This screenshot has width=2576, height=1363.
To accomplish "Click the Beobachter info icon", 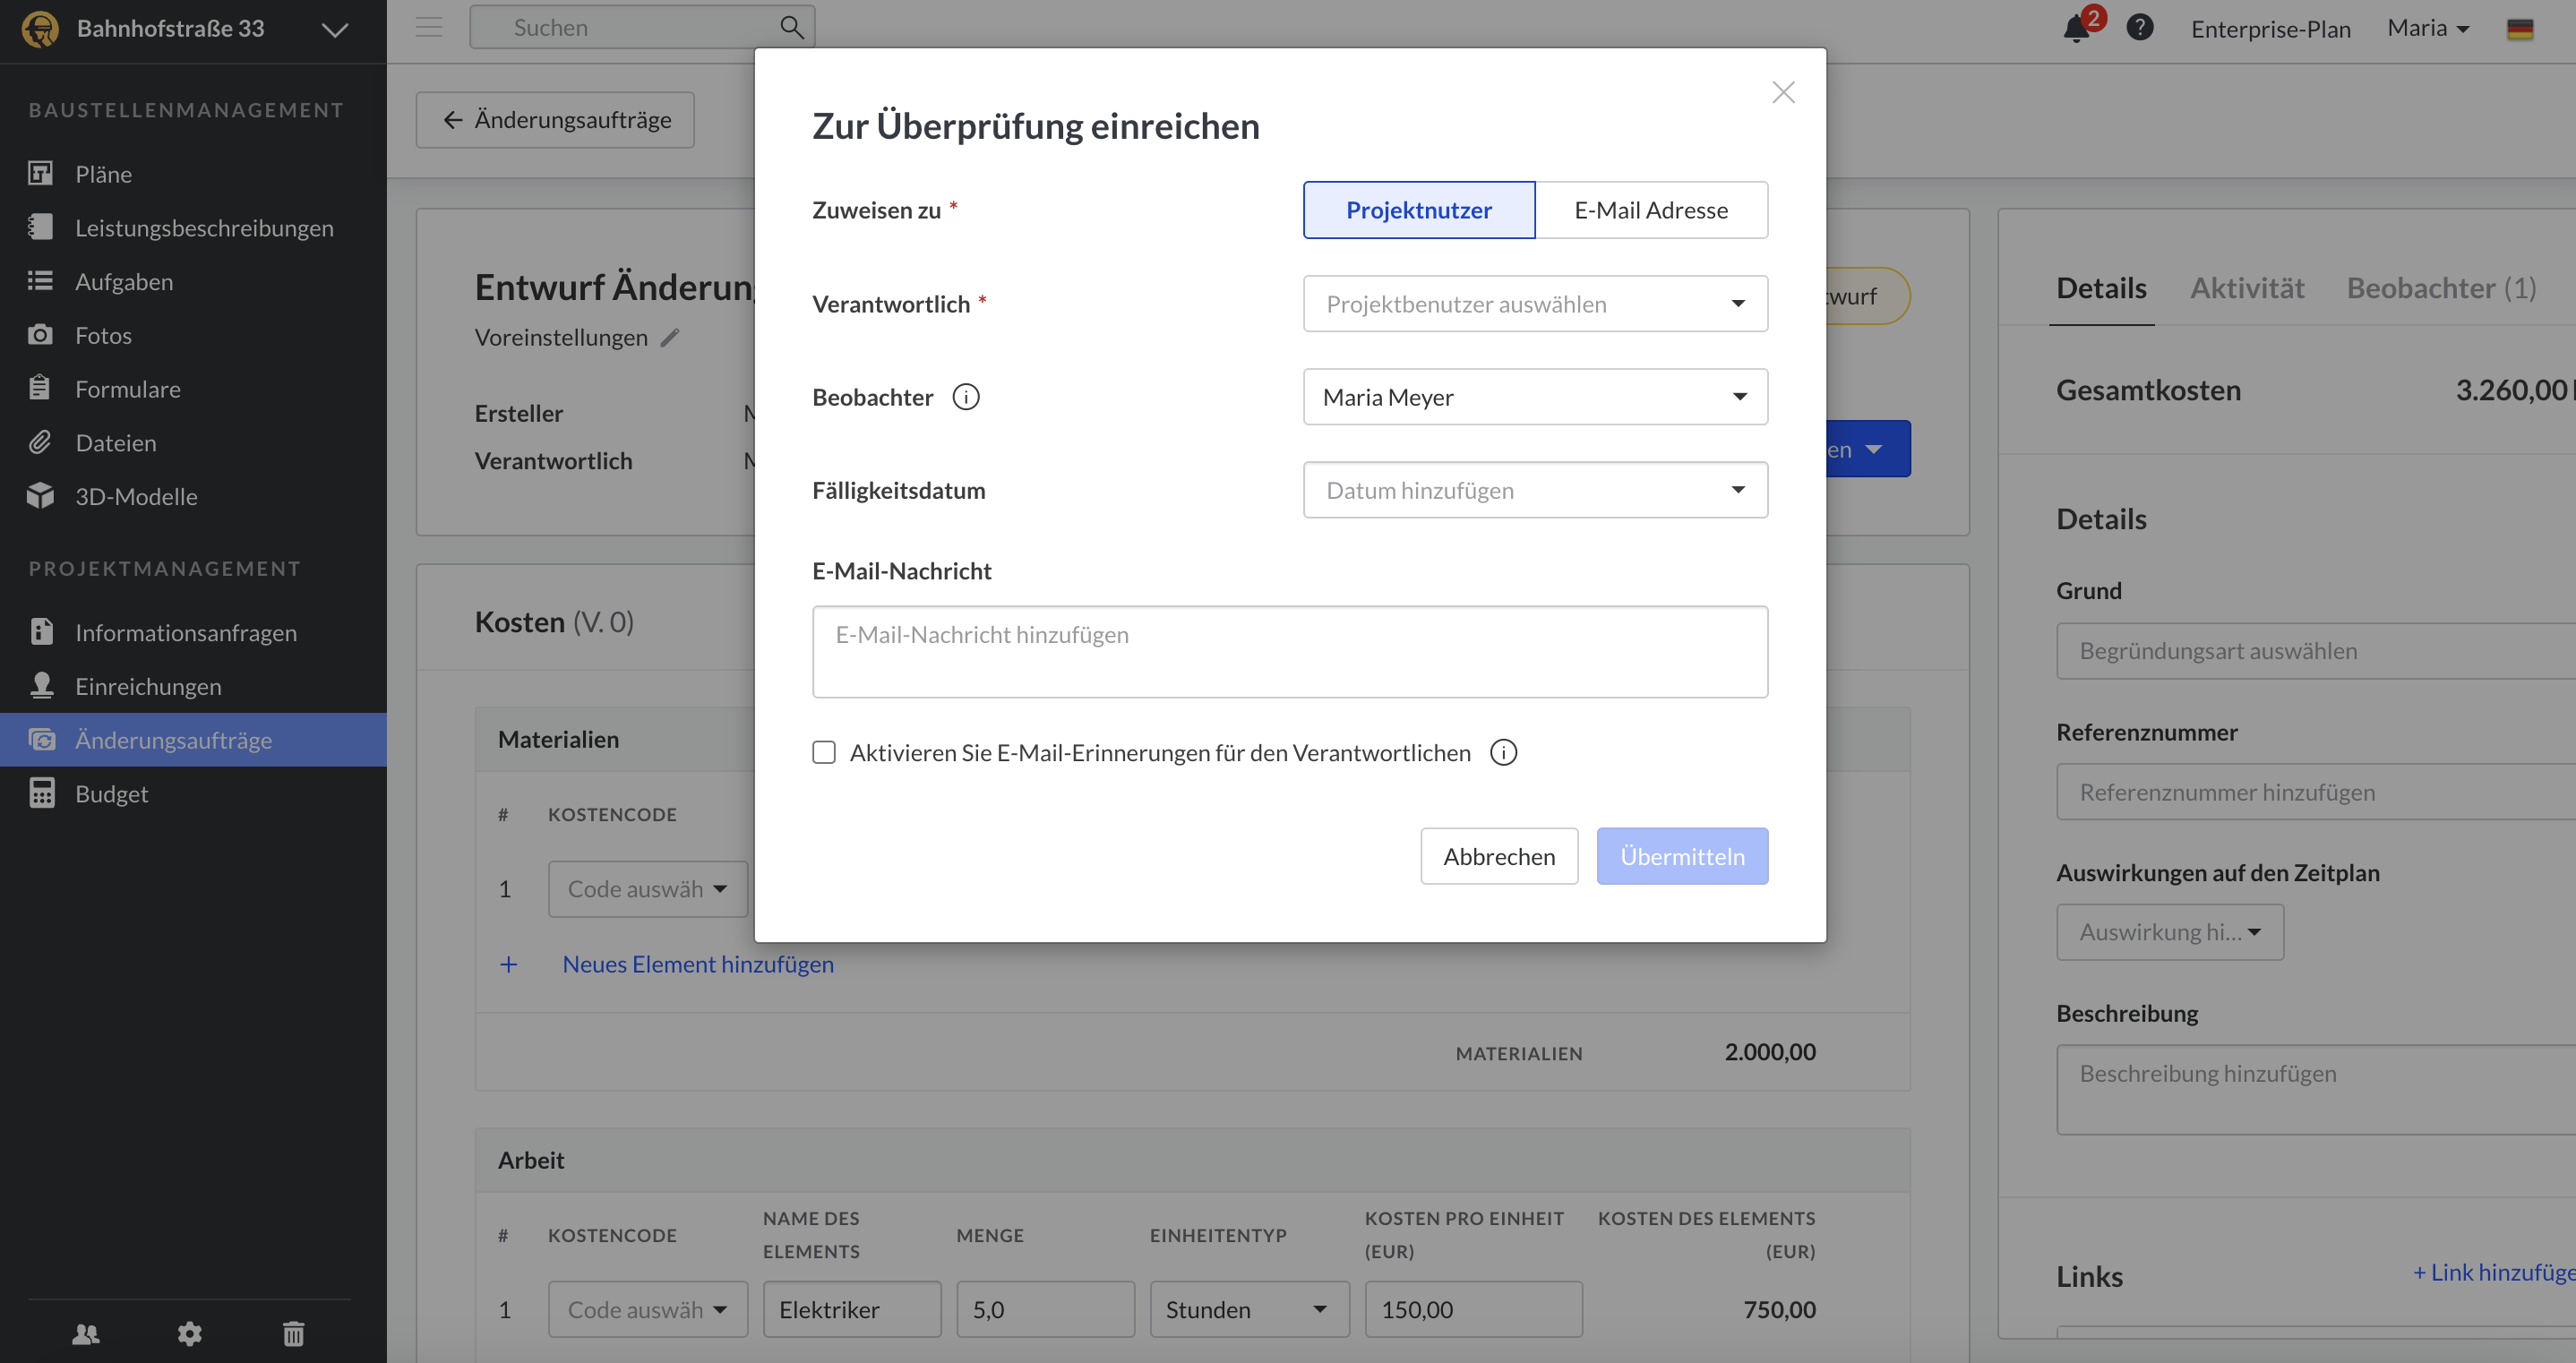I will pyautogui.click(x=966, y=397).
